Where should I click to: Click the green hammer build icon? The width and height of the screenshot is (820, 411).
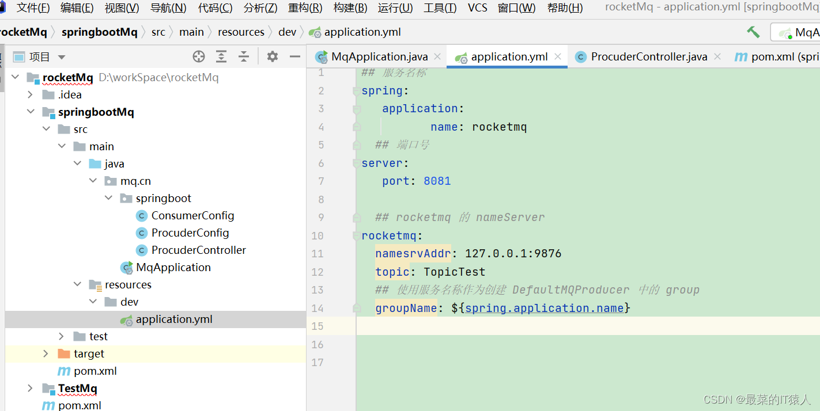753,32
